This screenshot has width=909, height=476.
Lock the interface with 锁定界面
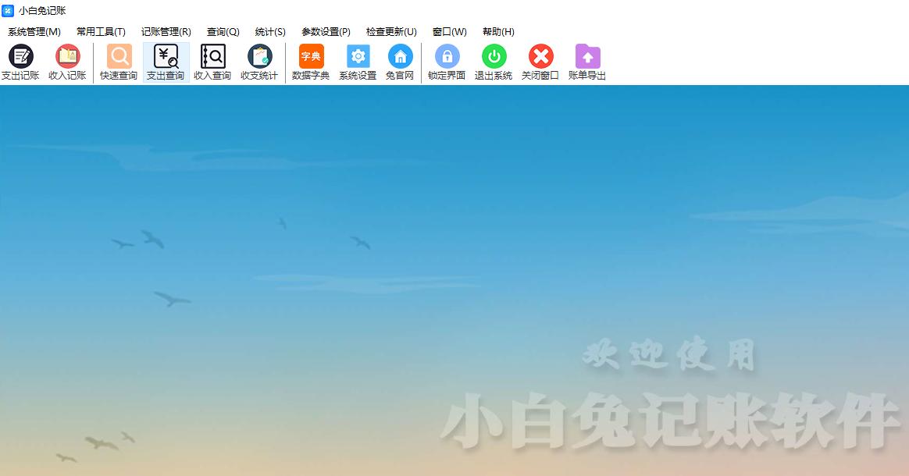(447, 62)
